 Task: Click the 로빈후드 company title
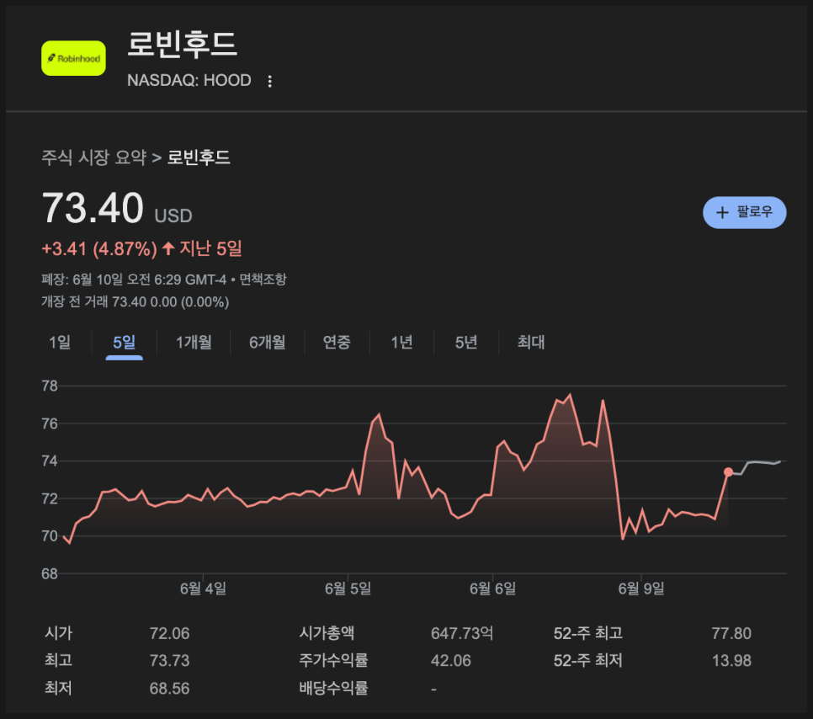pos(182,44)
